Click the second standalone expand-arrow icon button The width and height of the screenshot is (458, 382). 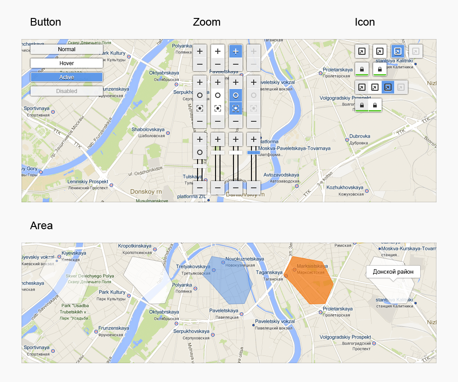point(380,51)
